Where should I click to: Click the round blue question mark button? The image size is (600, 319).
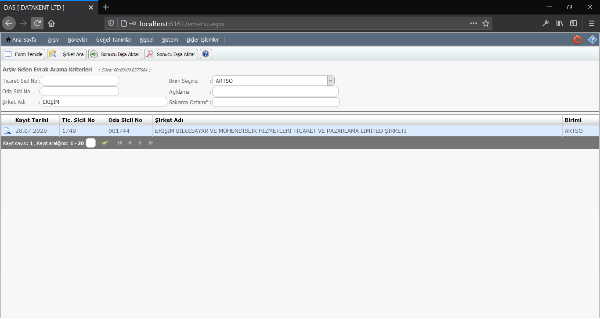coord(206,54)
